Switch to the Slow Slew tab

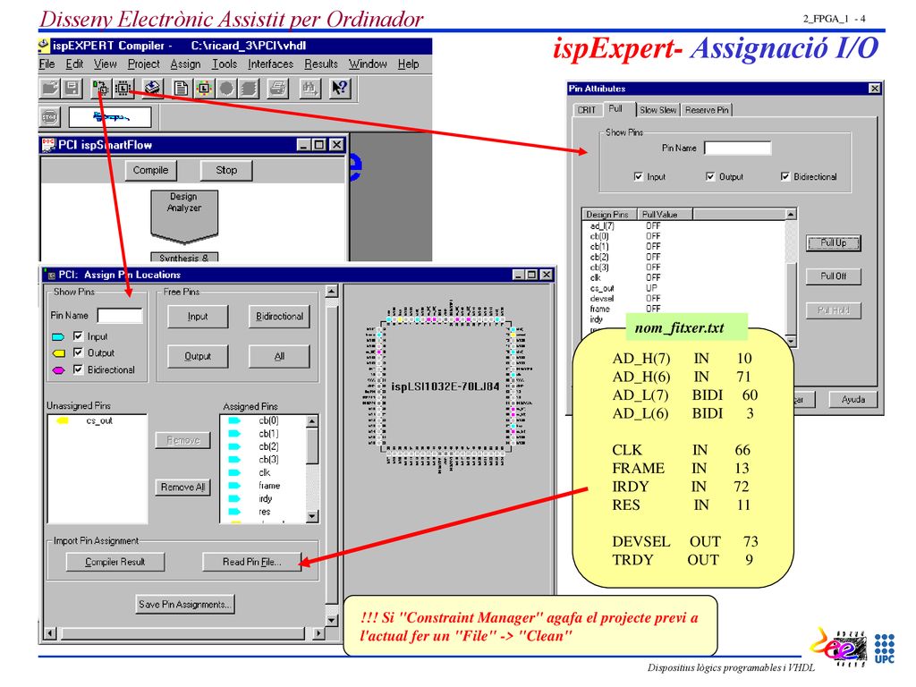tap(657, 110)
